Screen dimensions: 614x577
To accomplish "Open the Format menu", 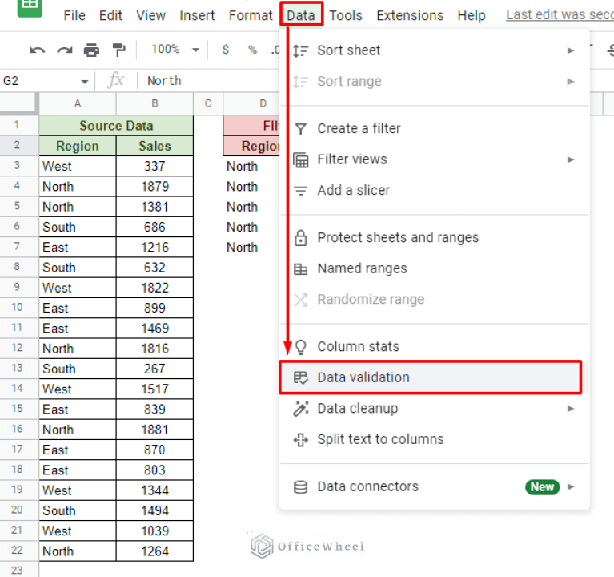I will [251, 16].
